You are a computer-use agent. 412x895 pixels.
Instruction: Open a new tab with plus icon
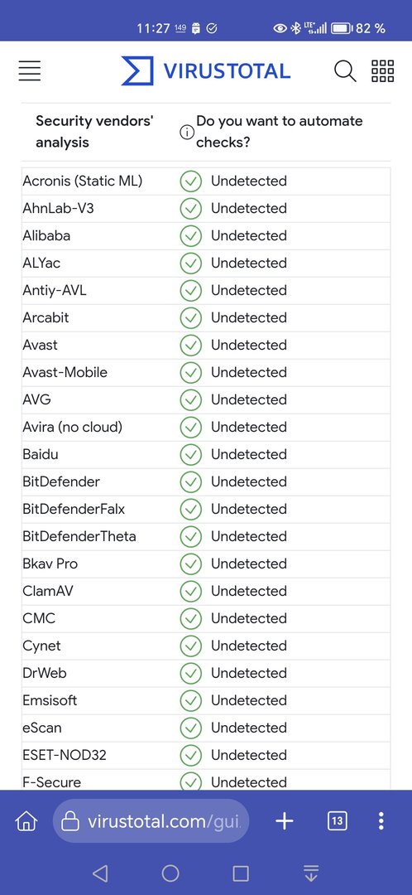[285, 821]
